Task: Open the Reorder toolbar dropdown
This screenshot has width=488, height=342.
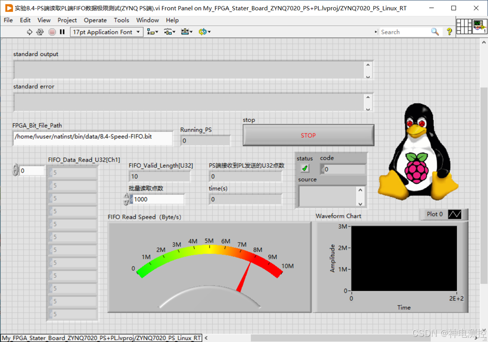Action: (x=204, y=32)
